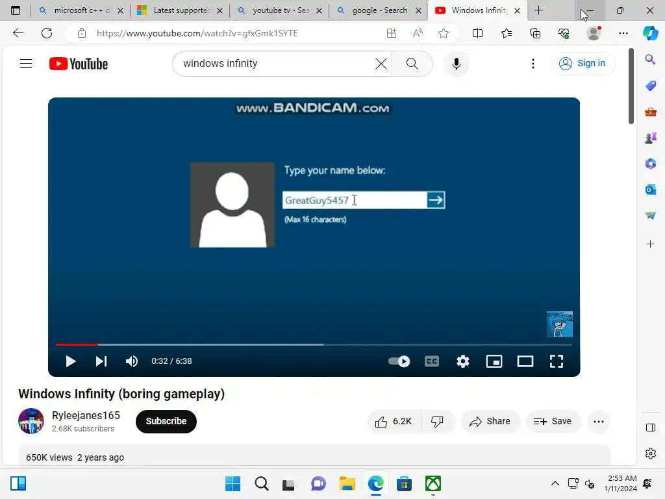This screenshot has height=499, width=665.
Task: Open Edge Settings and more menu
Action: (x=623, y=33)
